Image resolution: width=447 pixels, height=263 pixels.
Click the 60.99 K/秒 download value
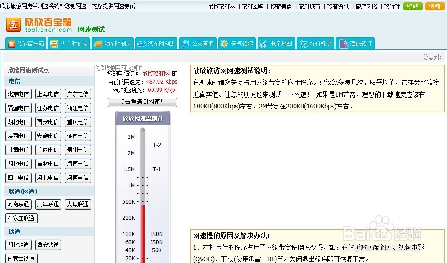pos(161,90)
